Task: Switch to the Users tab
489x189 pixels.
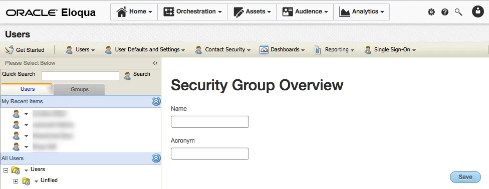Action: pyautogui.click(x=28, y=89)
